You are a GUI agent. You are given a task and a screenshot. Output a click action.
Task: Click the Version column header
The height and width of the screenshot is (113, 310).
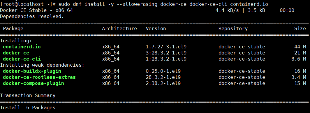(x=156, y=28)
